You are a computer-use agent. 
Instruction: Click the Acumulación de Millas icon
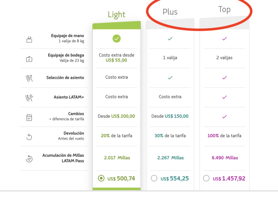[x=29, y=158]
